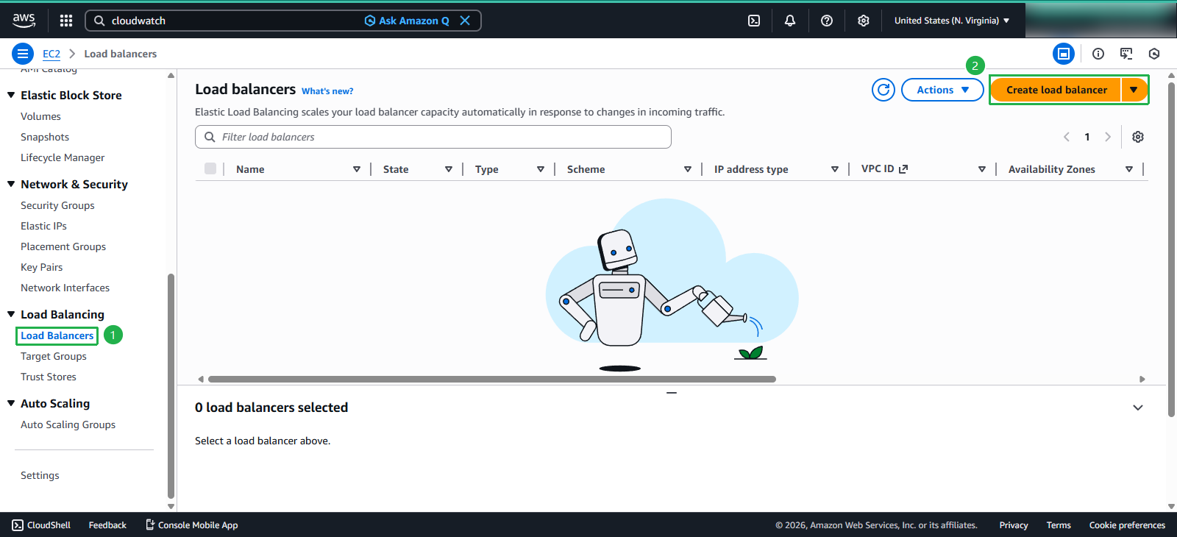Click split panel resize handle
The width and height of the screenshot is (1177, 537).
pos(672,393)
